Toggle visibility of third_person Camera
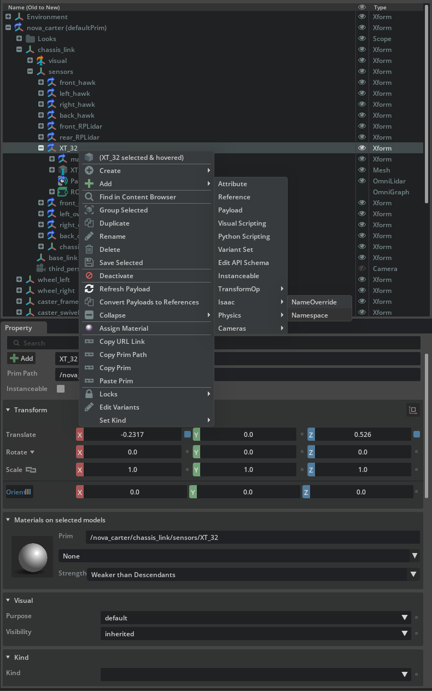Viewport: 432px width, 691px height. point(361,269)
